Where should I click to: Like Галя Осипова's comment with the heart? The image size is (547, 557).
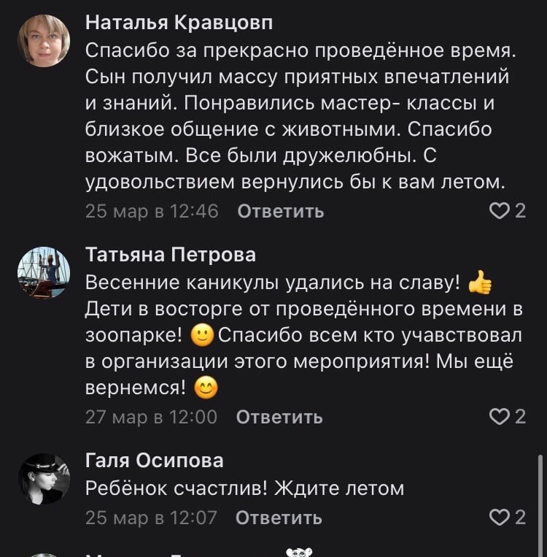click(x=499, y=518)
